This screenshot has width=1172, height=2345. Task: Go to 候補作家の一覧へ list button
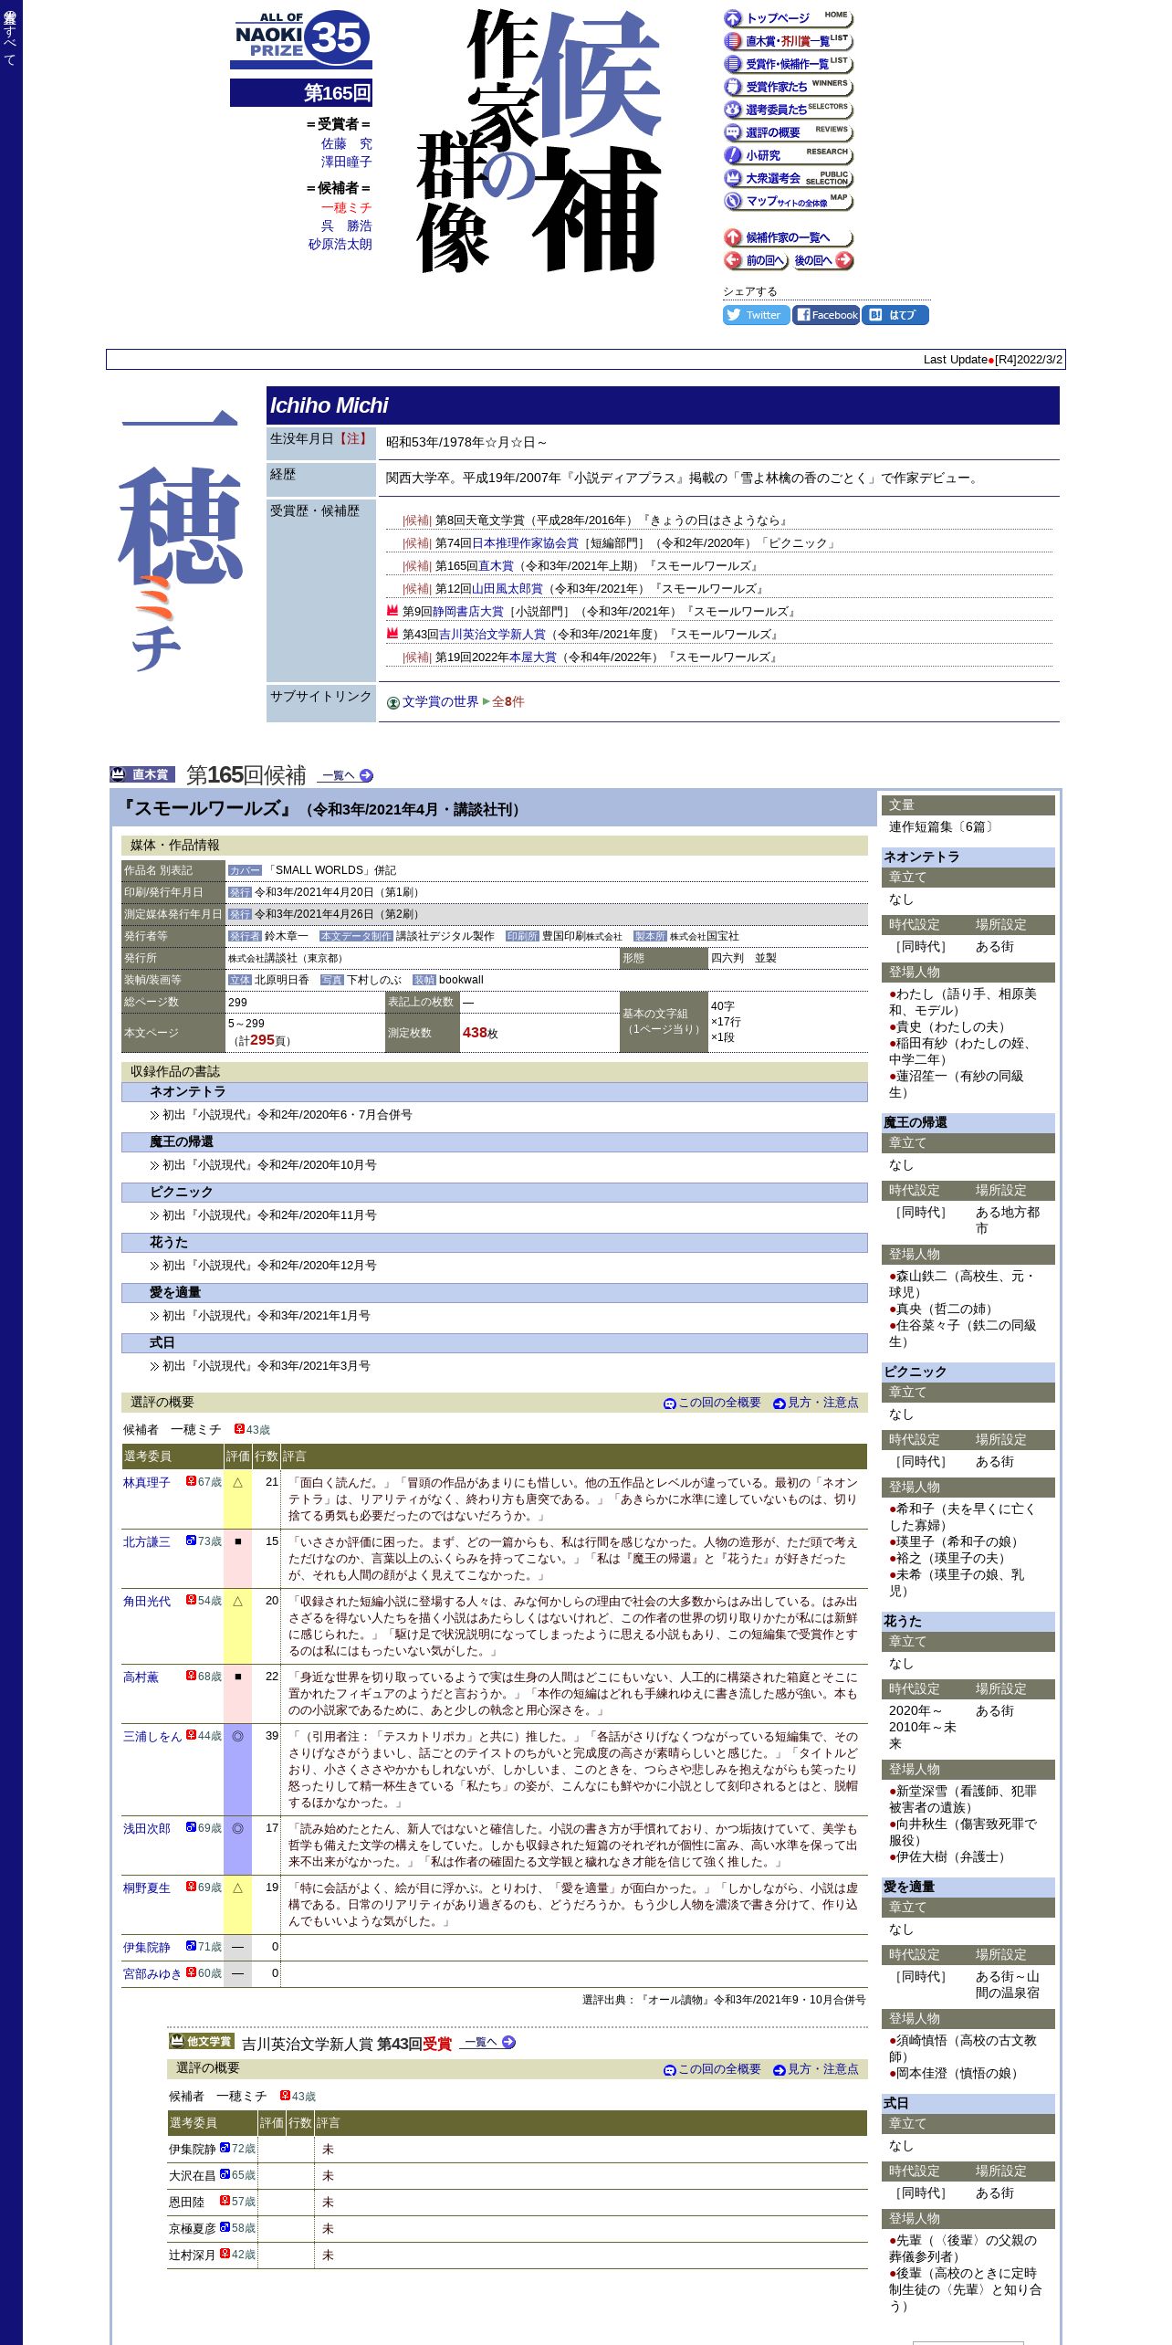click(x=788, y=237)
